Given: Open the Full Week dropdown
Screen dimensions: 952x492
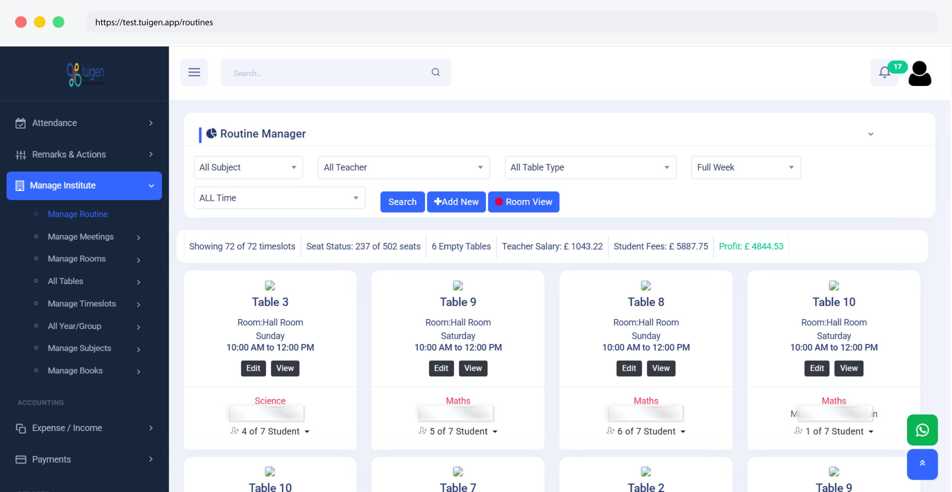Looking at the screenshot, I should 746,167.
